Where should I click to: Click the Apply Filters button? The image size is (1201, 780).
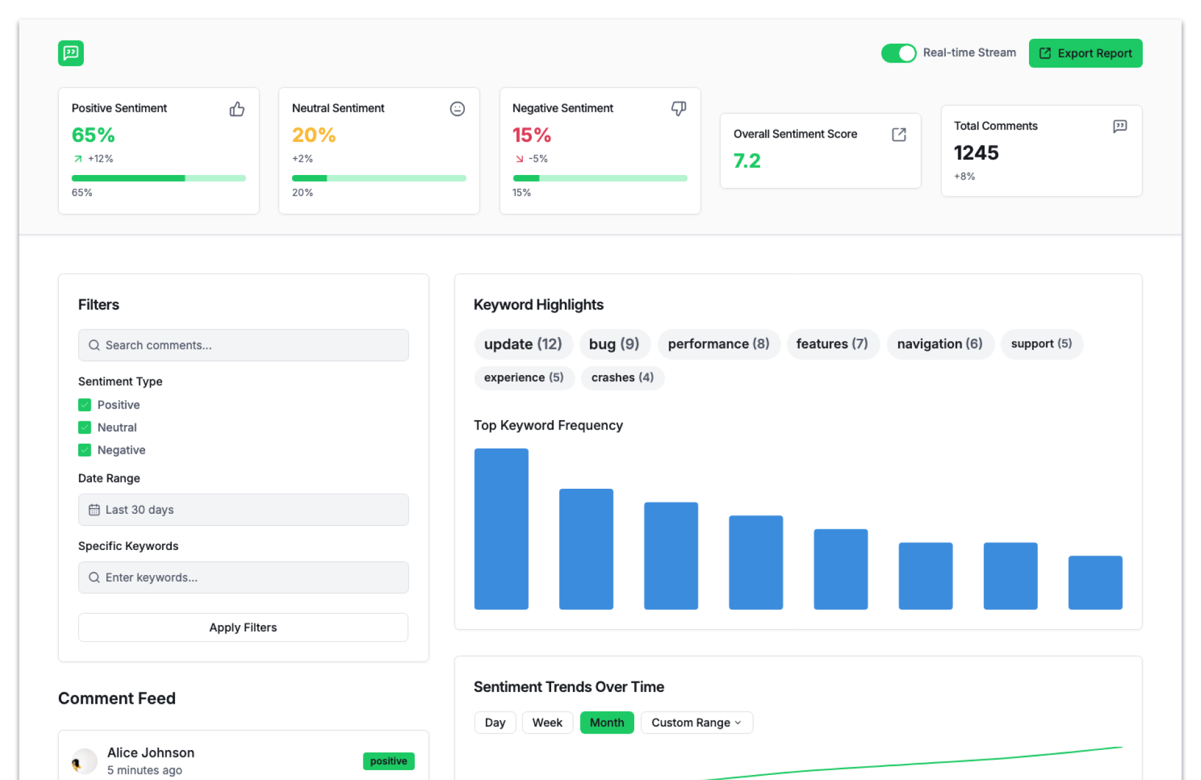[243, 627]
